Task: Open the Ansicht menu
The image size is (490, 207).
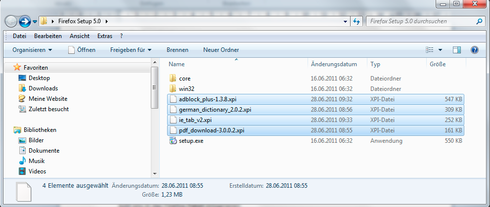Action: [80, 36]
